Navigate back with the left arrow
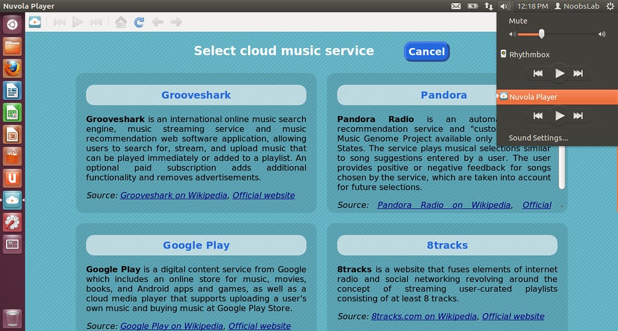 (158, 22)
